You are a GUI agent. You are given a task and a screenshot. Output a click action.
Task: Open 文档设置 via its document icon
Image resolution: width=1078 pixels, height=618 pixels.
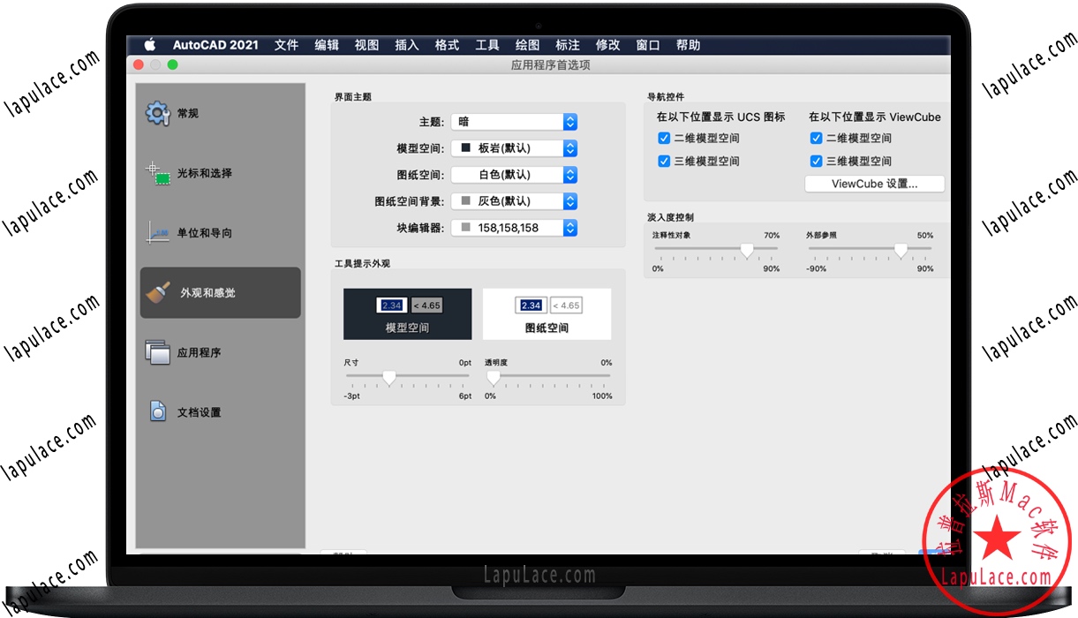[157, 411]
